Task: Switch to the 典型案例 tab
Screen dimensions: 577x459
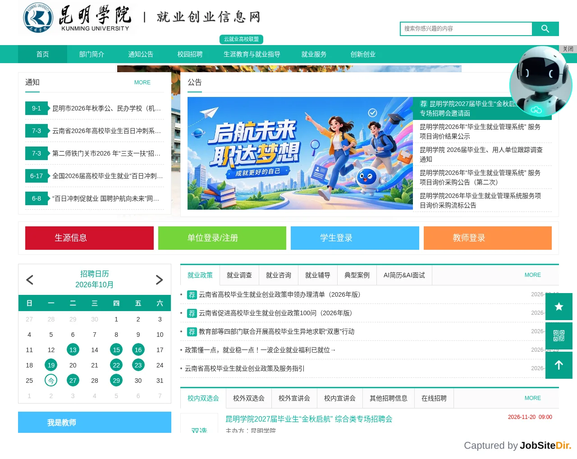Action: 357,275
